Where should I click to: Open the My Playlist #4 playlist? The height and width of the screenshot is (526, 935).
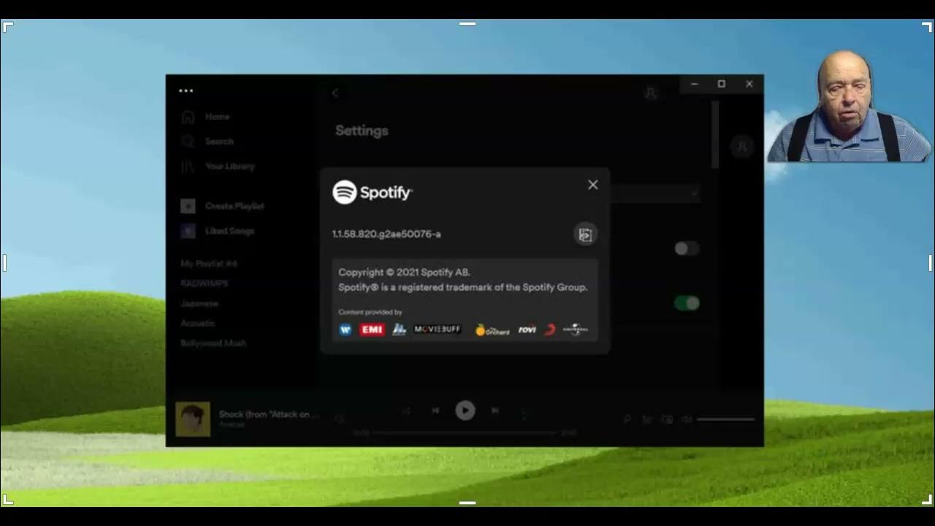pyautogui.click(x=209, y=264)
